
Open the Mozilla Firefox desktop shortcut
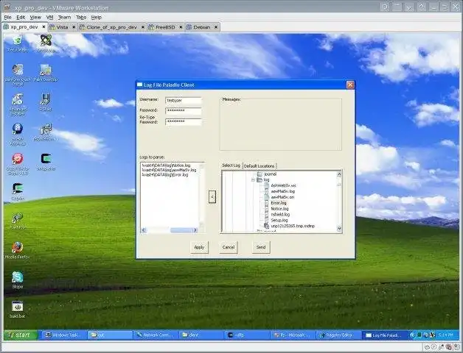pyautogui.click(x=17, y=248)
